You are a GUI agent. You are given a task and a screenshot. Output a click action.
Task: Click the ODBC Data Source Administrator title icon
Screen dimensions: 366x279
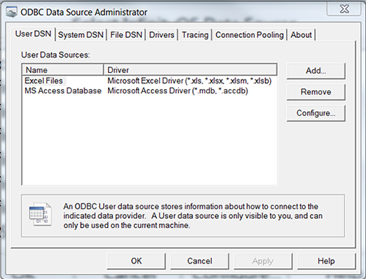point(11,12)
